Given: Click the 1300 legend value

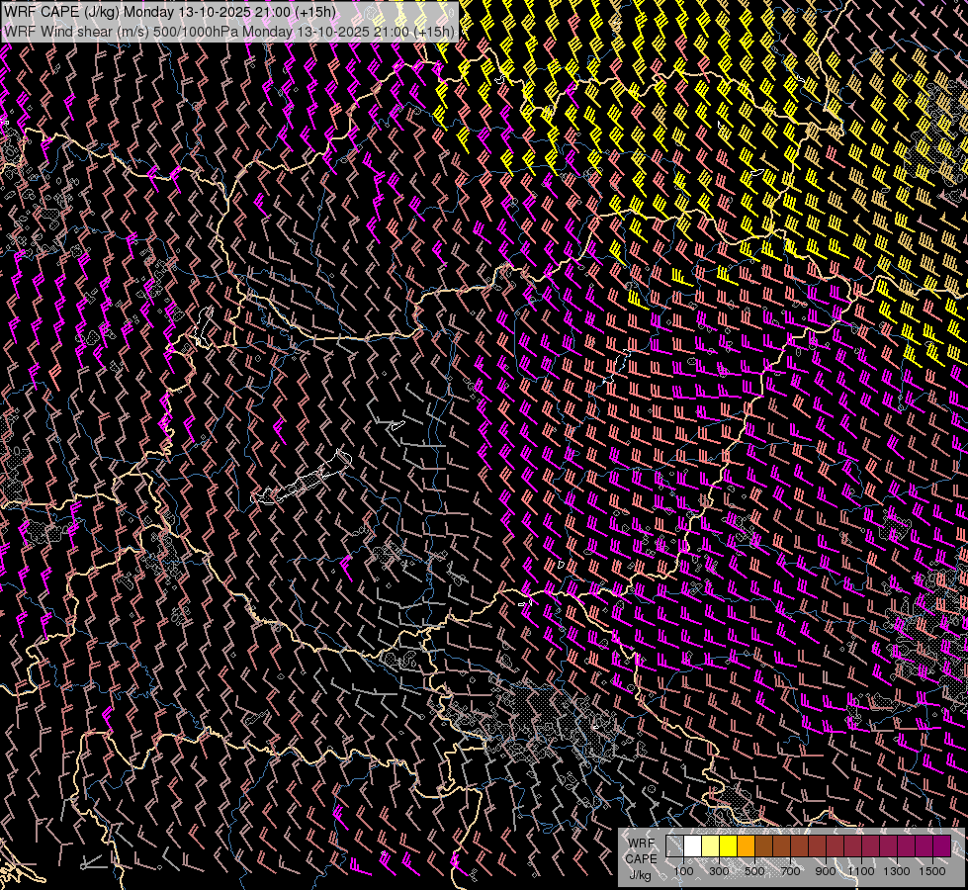Looking at the screenshot, I should [897, 871].
